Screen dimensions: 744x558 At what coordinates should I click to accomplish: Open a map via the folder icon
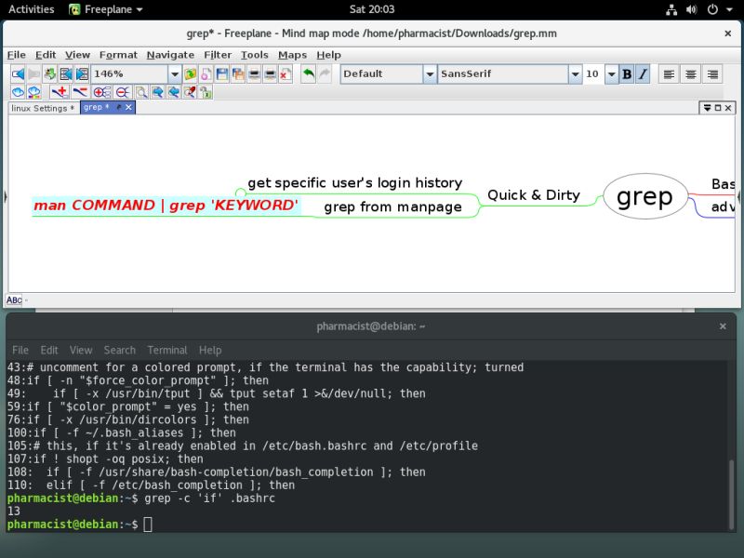pyautogui.click(x=188, y=74)
